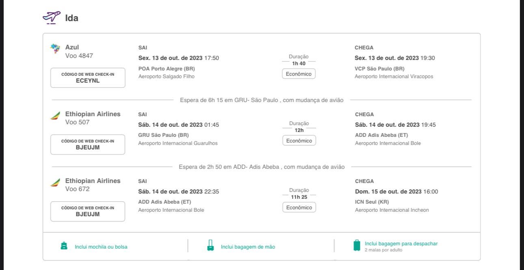Click the Econômico badge on flight 672

point(299,208)
